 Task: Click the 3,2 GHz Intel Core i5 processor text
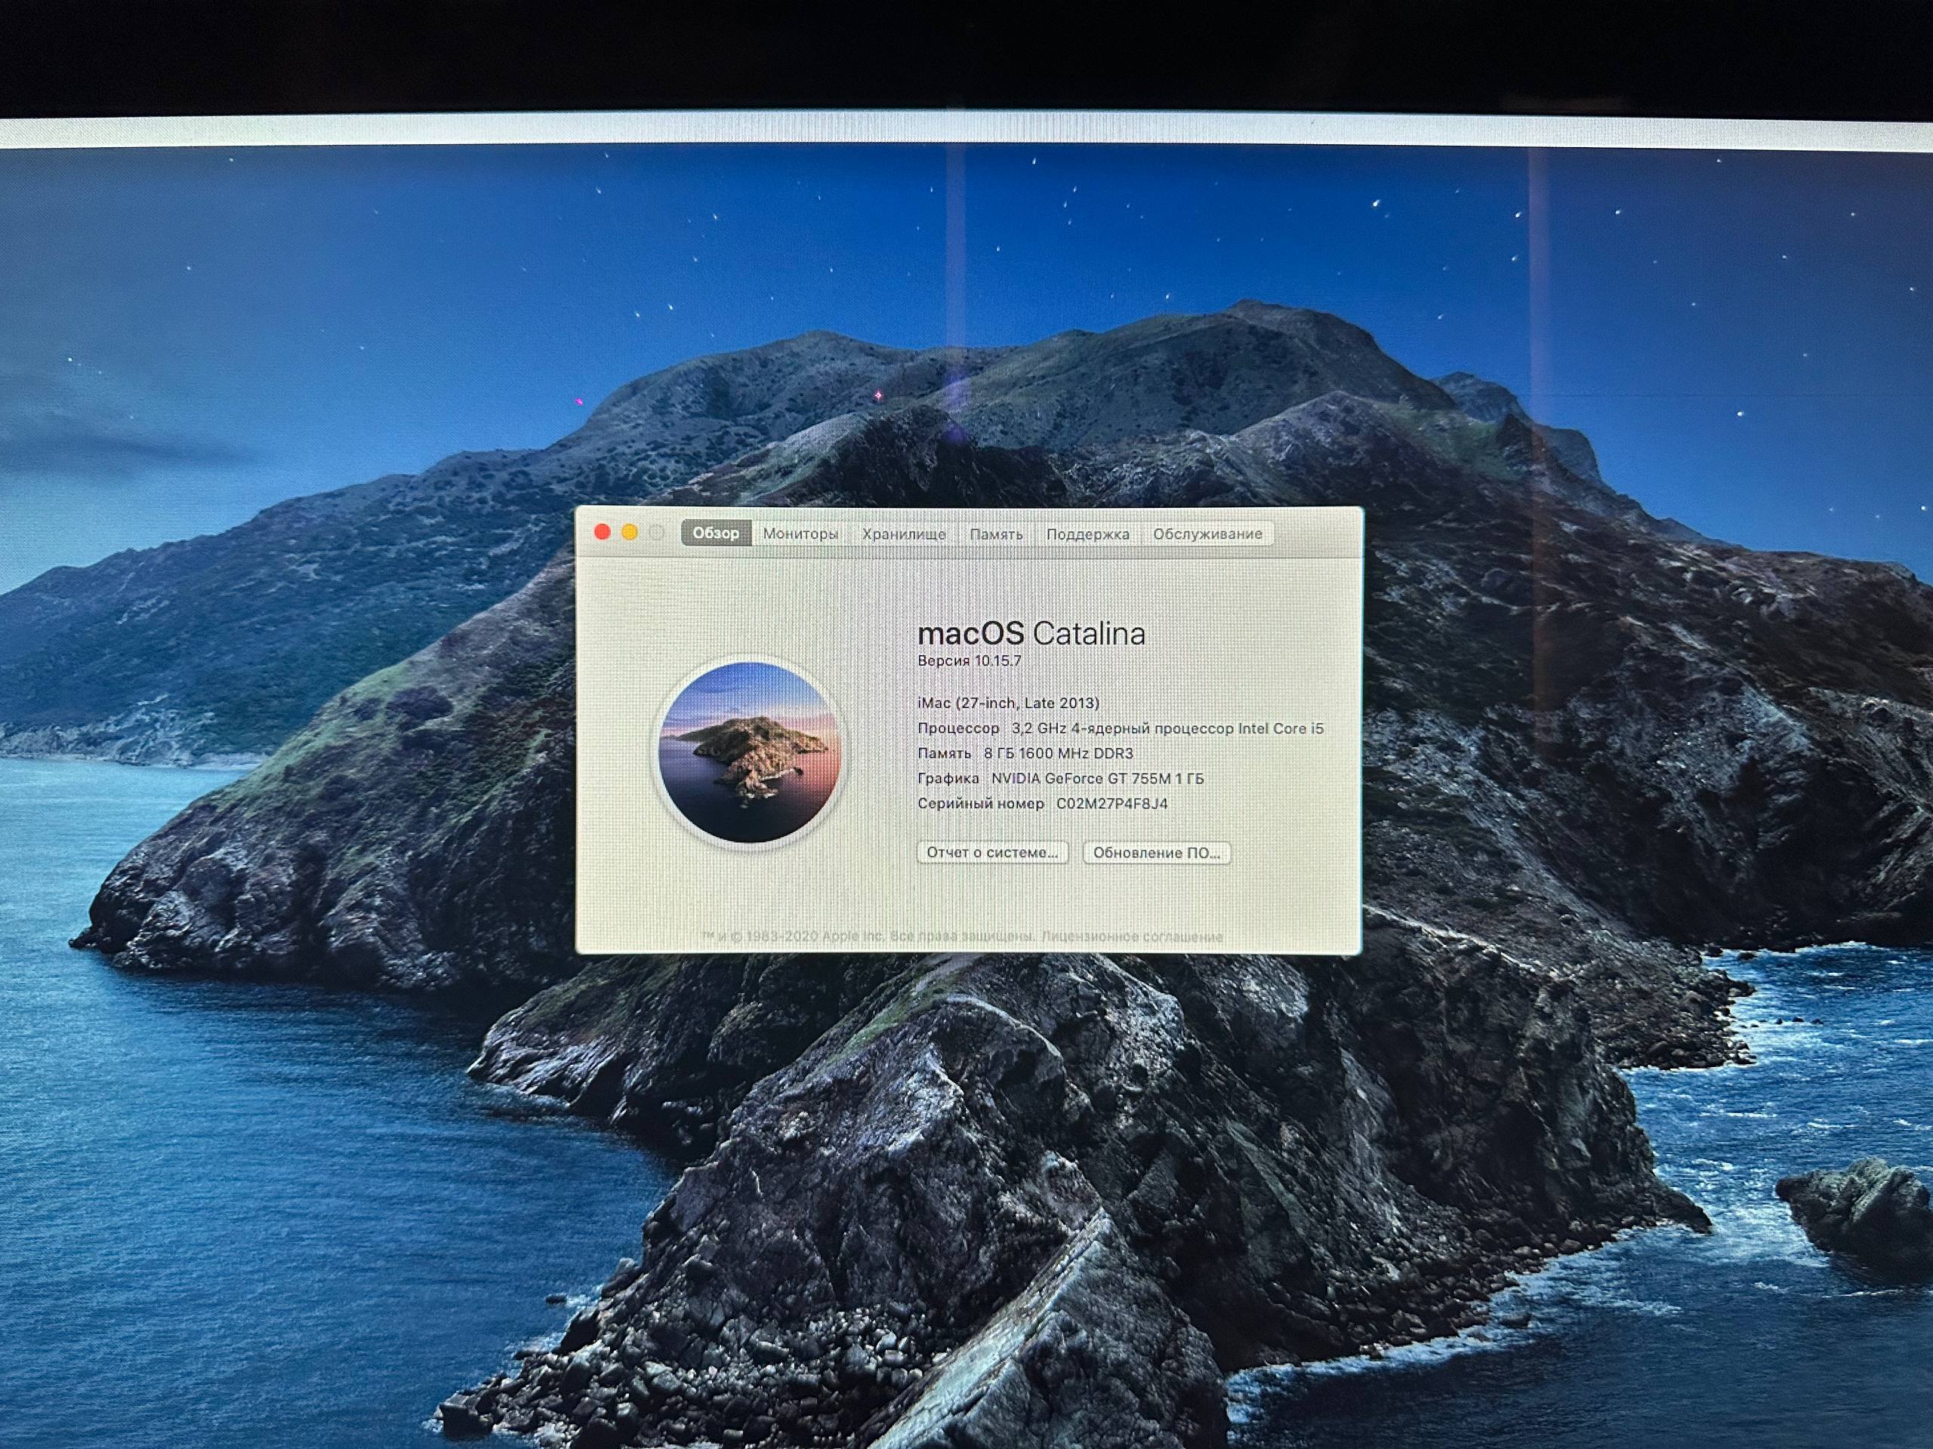(1167, 728)
